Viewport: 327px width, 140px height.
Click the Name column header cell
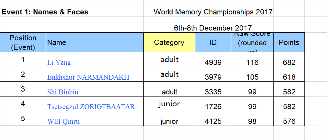pyautogui.click(x=95, y=42)
